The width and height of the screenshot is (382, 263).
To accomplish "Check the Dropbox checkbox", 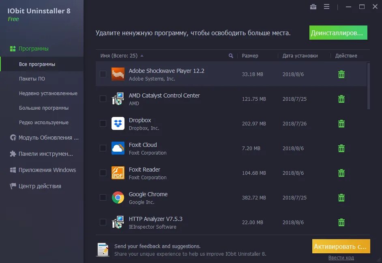I will [x=103, y=123].
